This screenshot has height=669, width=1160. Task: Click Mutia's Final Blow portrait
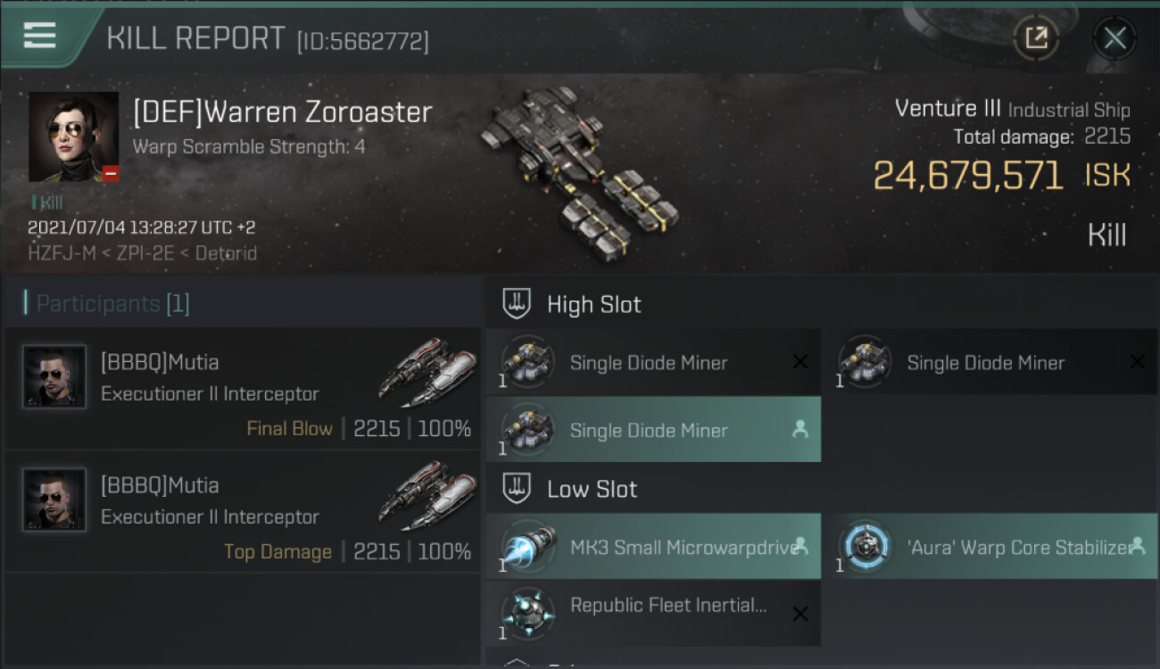[x=54, y=376]
